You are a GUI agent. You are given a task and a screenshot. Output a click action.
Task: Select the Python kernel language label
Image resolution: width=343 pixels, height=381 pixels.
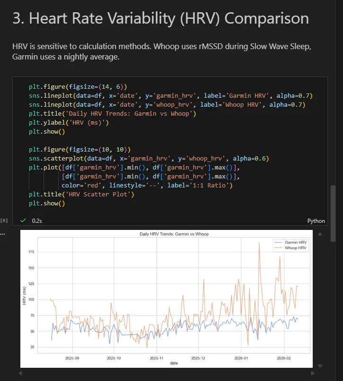[316, 220]
